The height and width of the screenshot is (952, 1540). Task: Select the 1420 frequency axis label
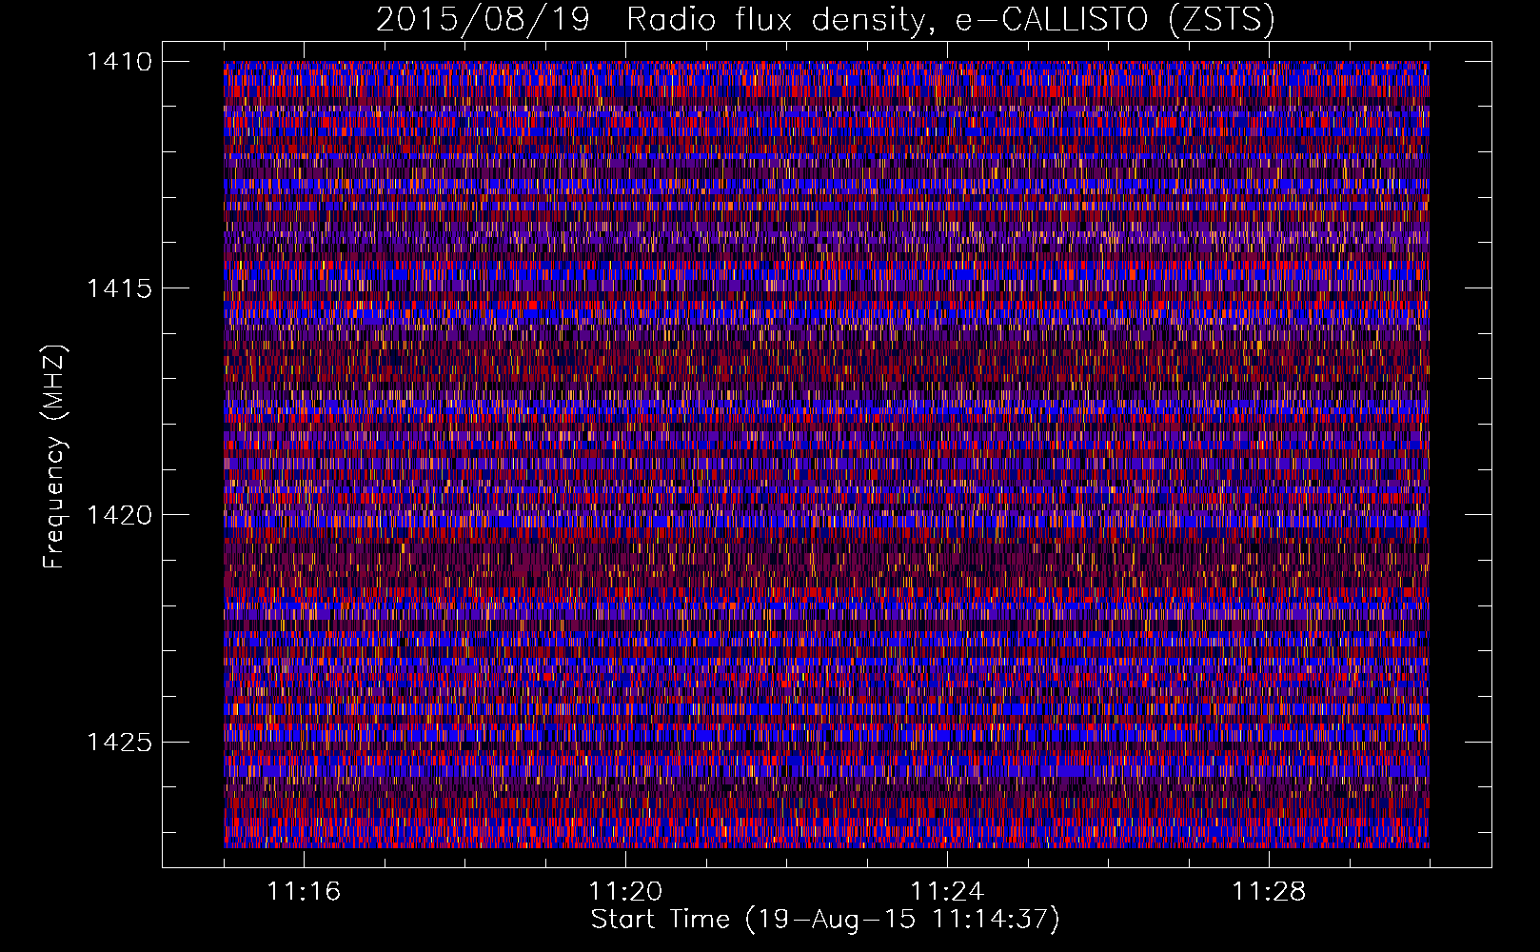coord(119,515)
